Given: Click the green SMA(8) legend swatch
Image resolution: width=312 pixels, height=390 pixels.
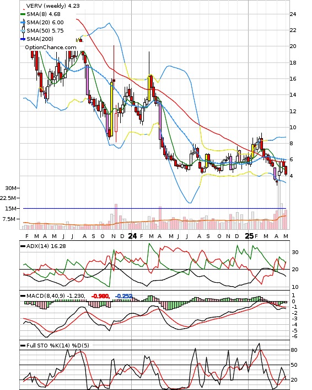Looking at the screenshot, I should coord(23,14).
